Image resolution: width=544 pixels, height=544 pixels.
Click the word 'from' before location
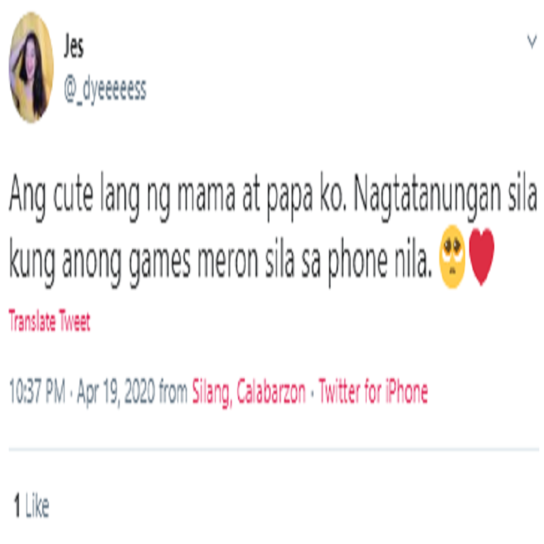point(173,392)
